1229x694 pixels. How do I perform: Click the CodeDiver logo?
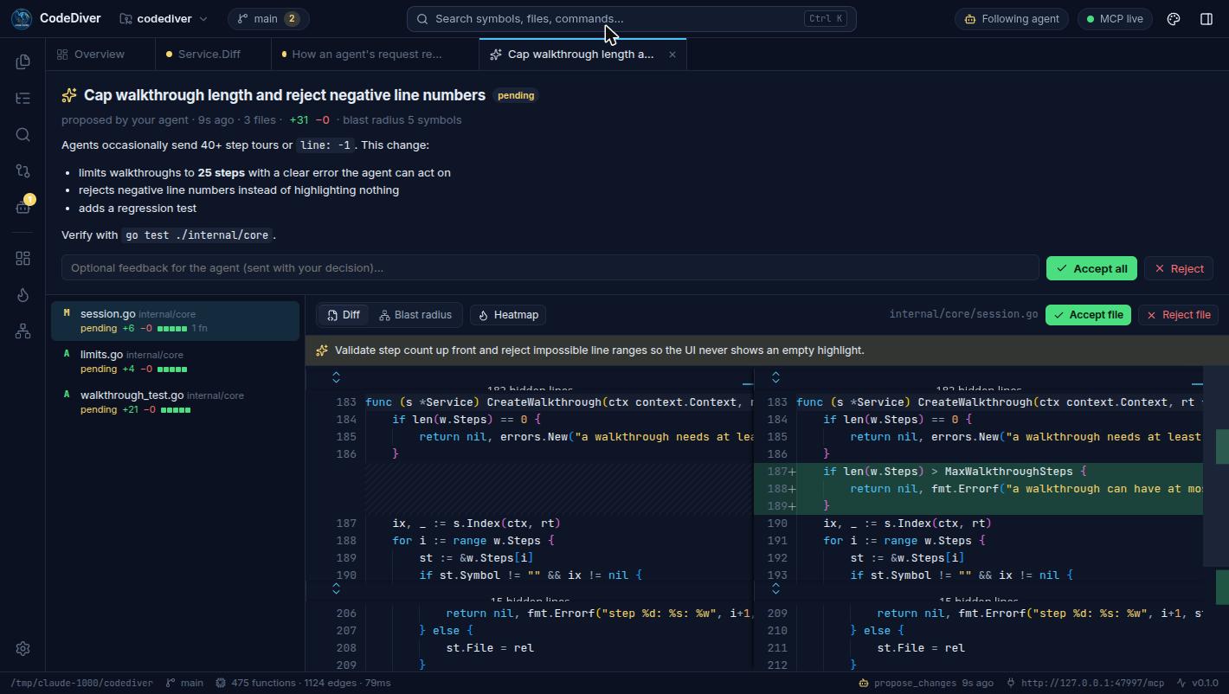22,18
